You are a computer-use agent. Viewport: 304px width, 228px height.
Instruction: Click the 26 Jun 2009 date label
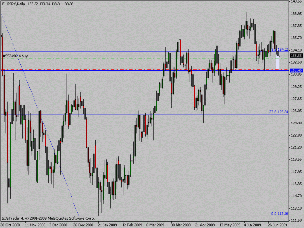click(x=277, y=225)
